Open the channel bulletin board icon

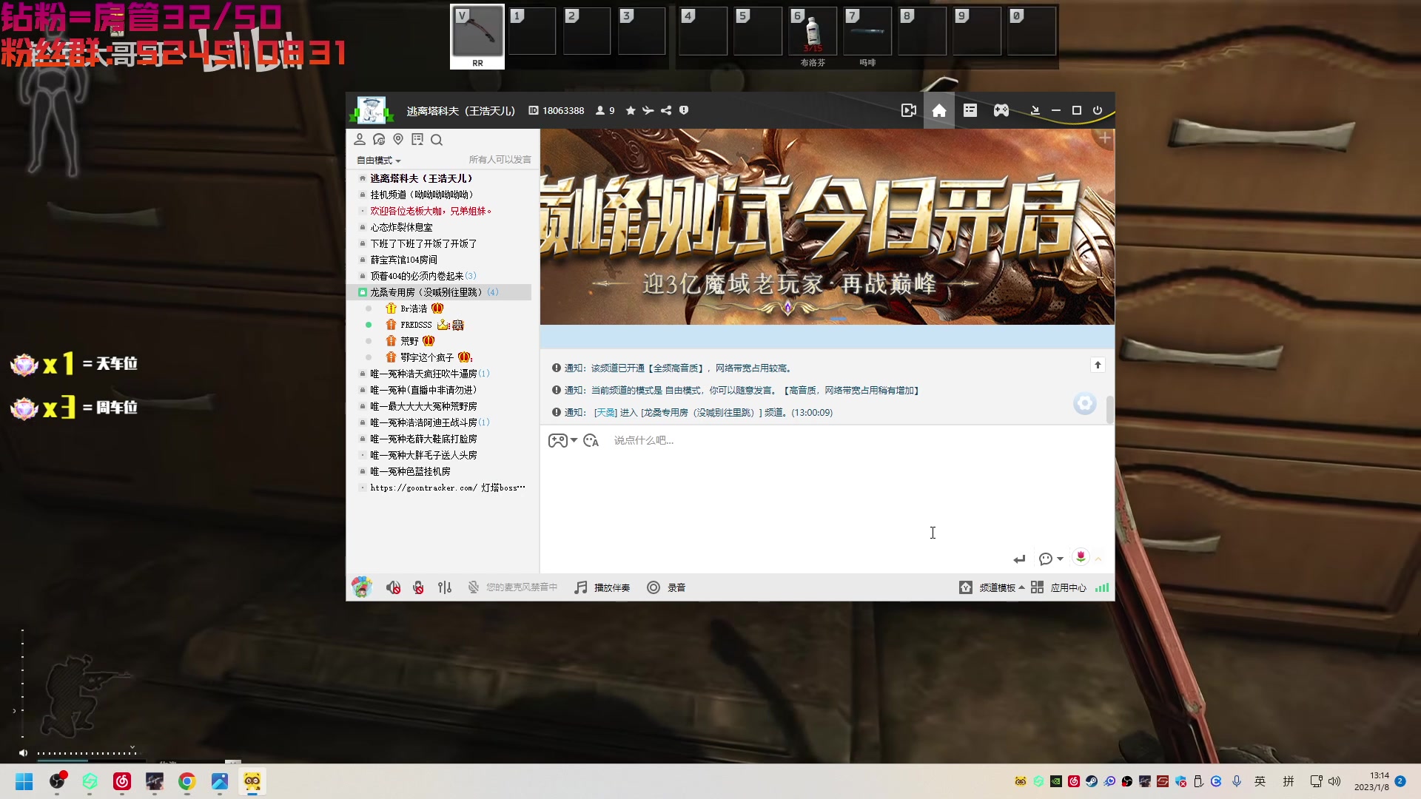click(417, 139)
